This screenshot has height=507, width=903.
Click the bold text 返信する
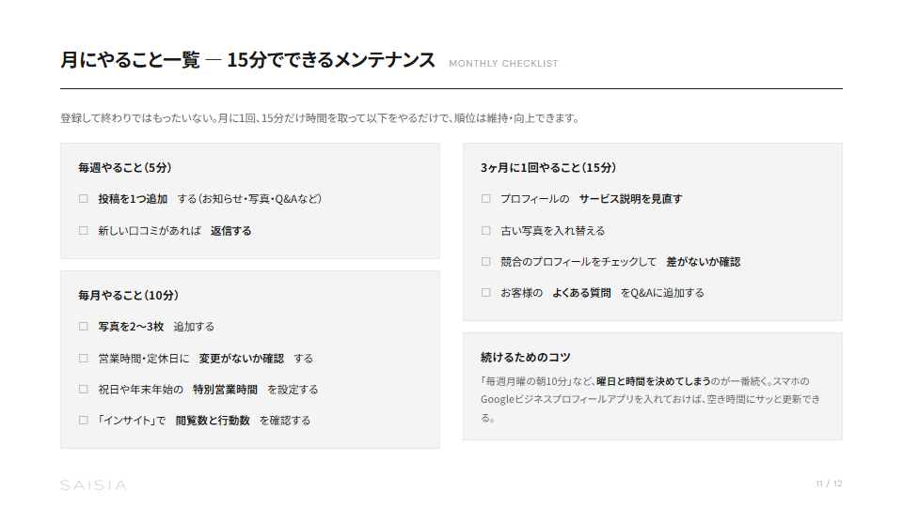pyautogui.click(x=231, y=231)
